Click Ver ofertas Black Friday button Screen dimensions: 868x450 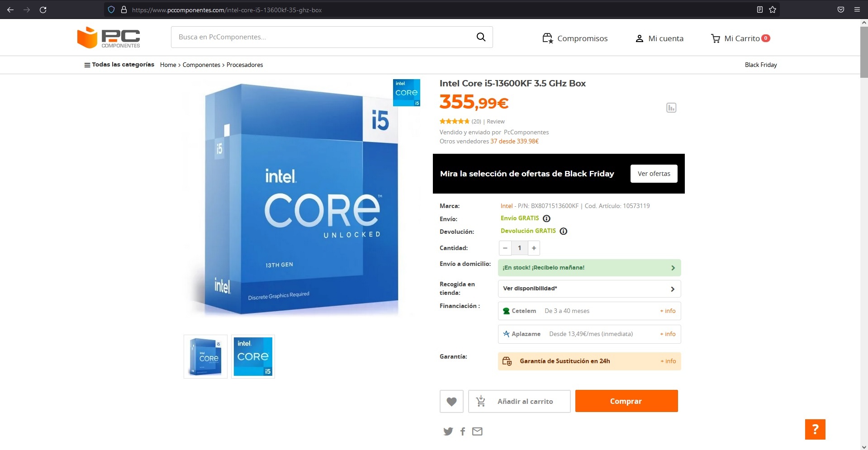[x=654, y=174]
